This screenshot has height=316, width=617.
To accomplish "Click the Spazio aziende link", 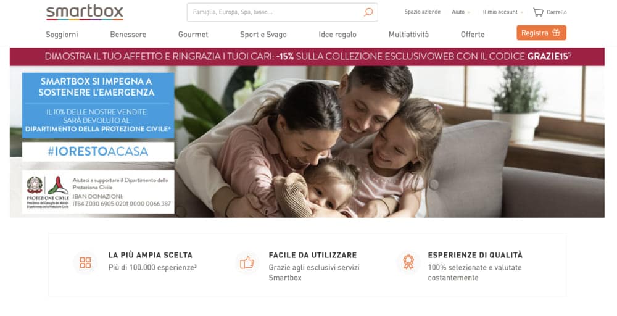I will click(422, 12).
